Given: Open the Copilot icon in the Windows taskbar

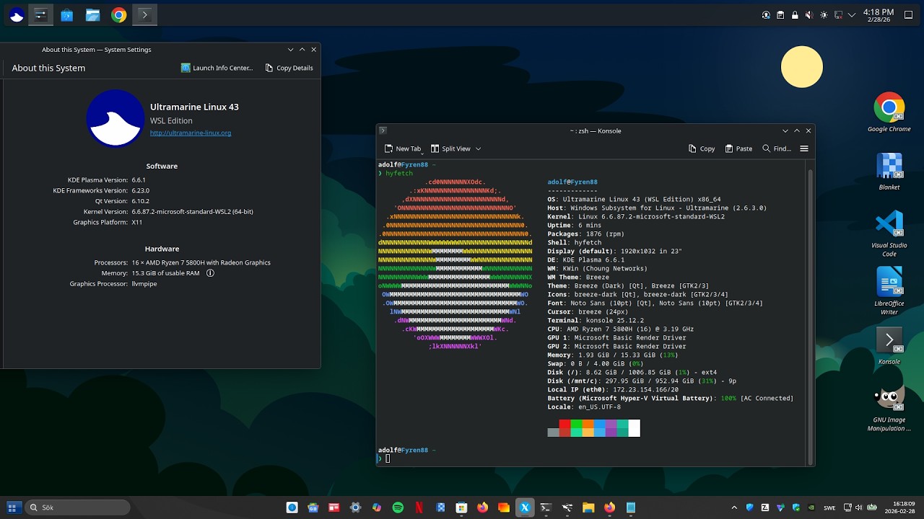Looking at the screenshot, I should tap(377, 507).
